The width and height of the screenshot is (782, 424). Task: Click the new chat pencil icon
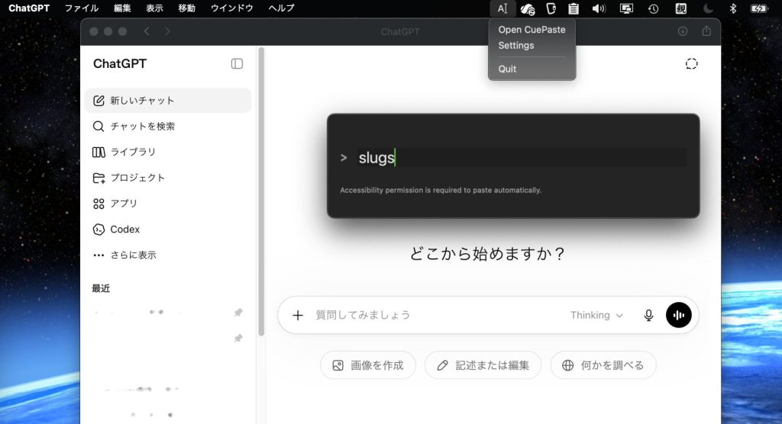click(x=99, y=101)
